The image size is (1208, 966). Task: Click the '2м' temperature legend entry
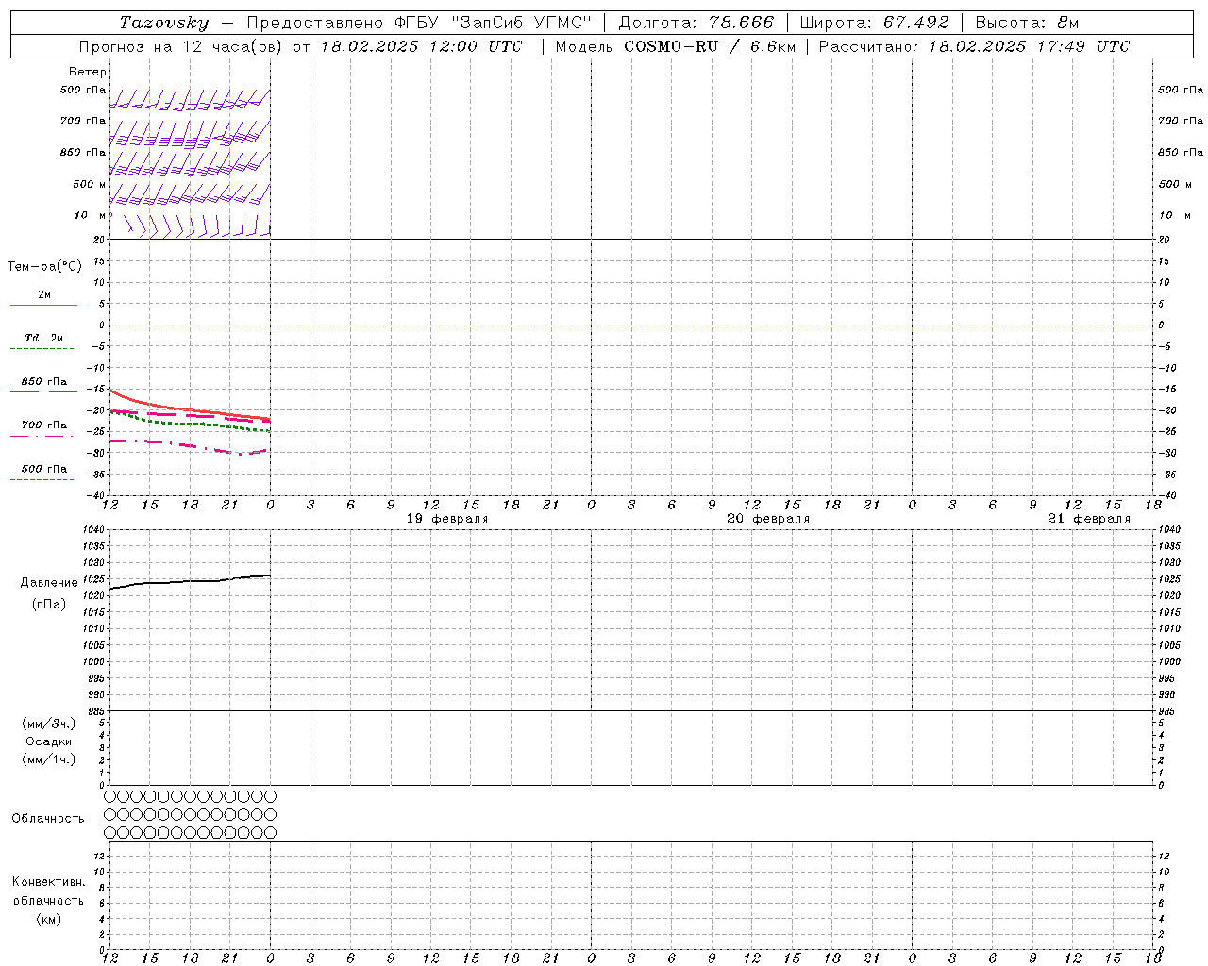pyautogui.click(x=44, y=295)
